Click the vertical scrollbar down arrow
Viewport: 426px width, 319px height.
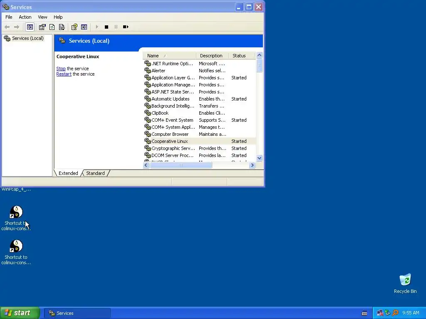pyautogui.click(x=259, y=158)
